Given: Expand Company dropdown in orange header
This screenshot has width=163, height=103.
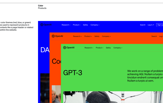Looking at the screenshot, I should [x=106, y=36].
